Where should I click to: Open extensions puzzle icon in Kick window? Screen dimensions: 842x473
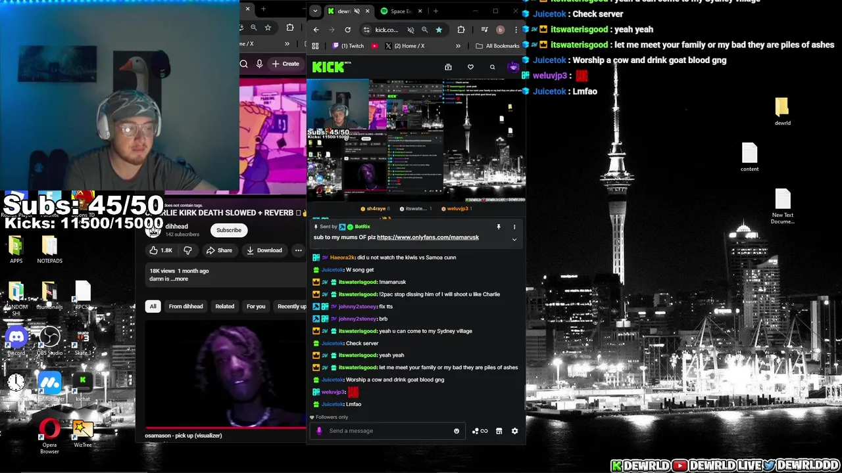click(460, 30)
